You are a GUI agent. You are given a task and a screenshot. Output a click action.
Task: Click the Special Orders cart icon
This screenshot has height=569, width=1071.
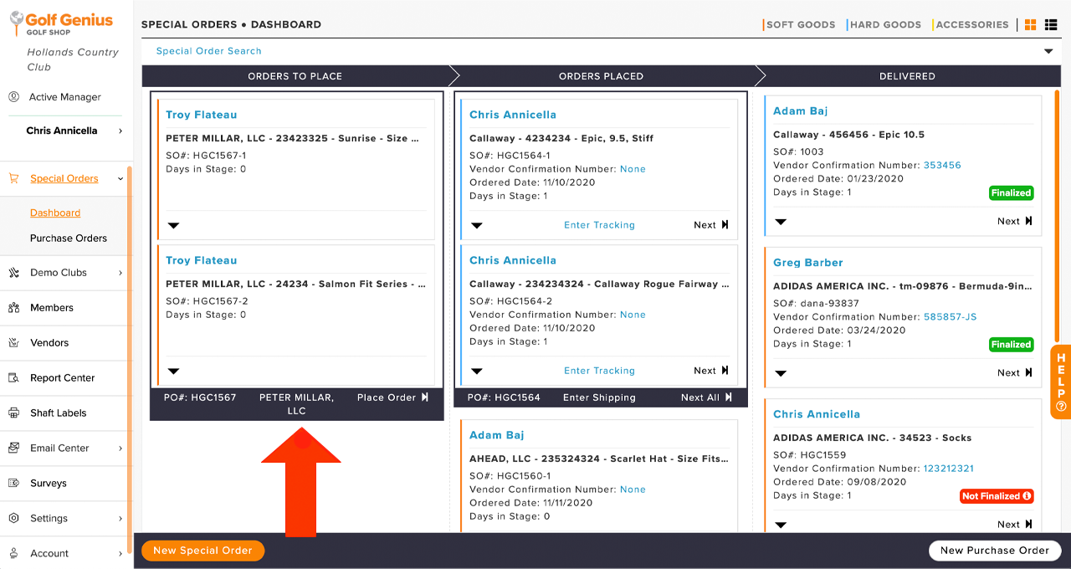(x=13, y=178)
